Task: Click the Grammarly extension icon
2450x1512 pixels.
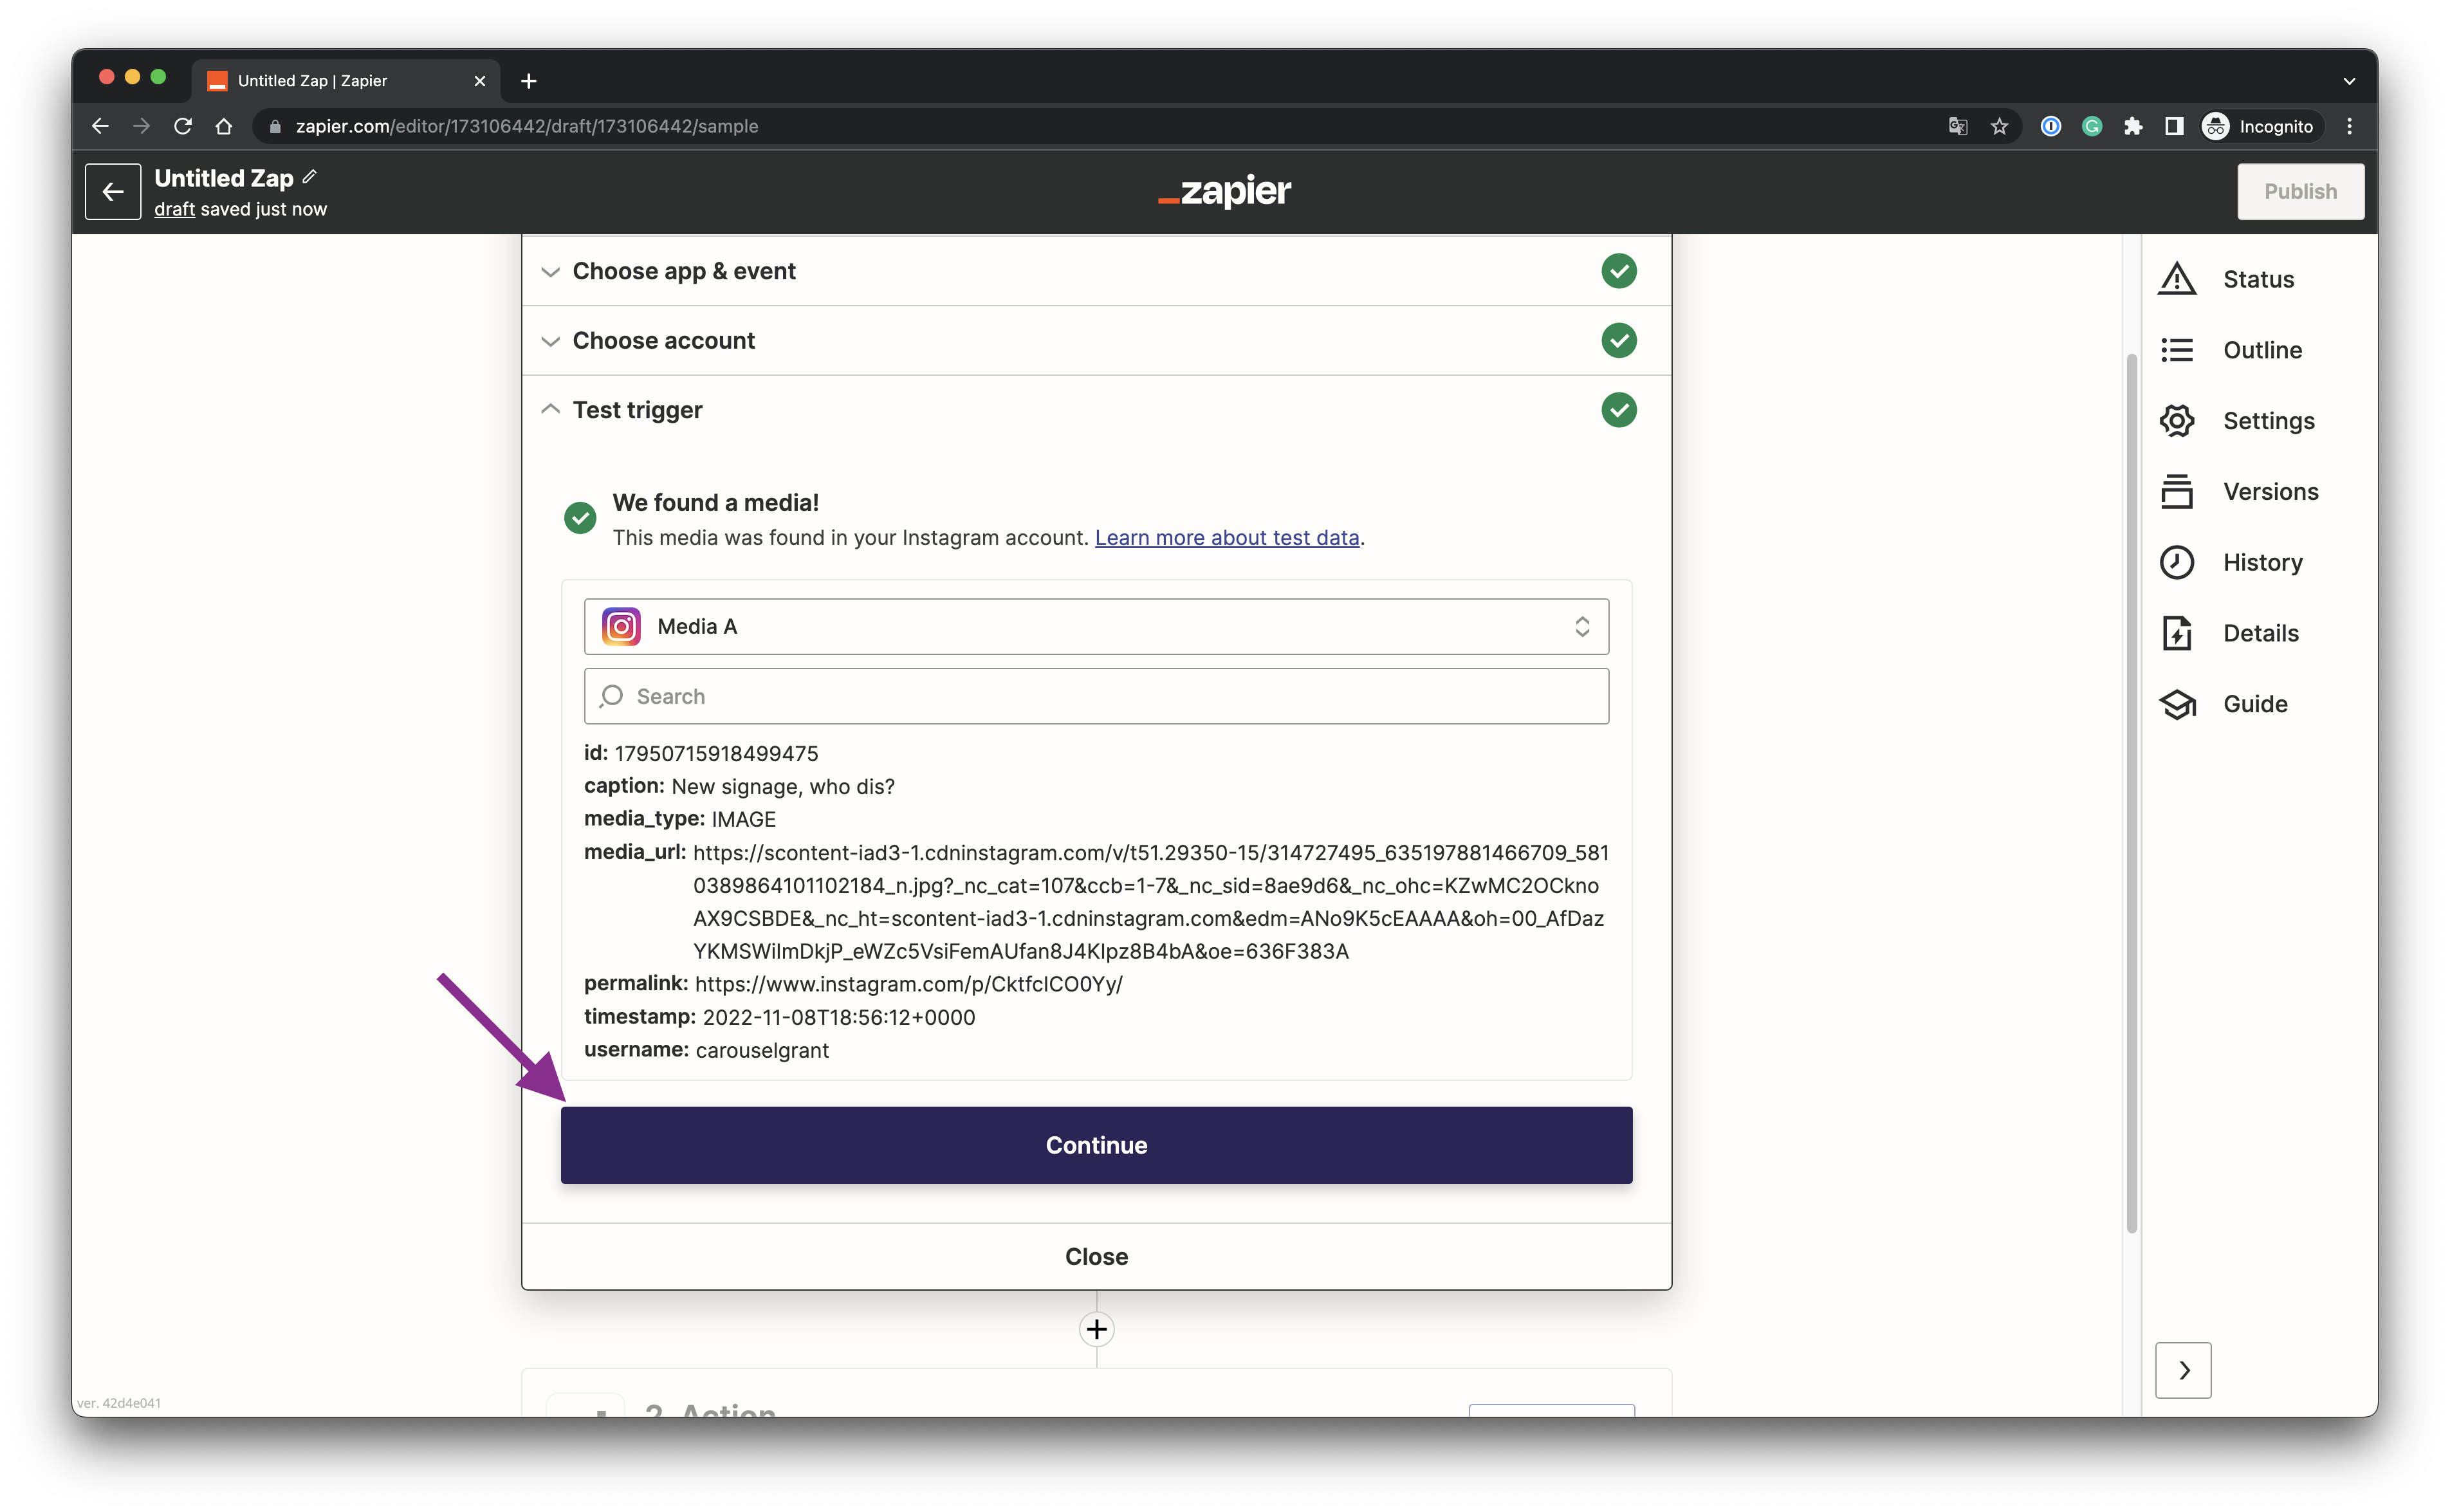Action: tap(2092, 126)
